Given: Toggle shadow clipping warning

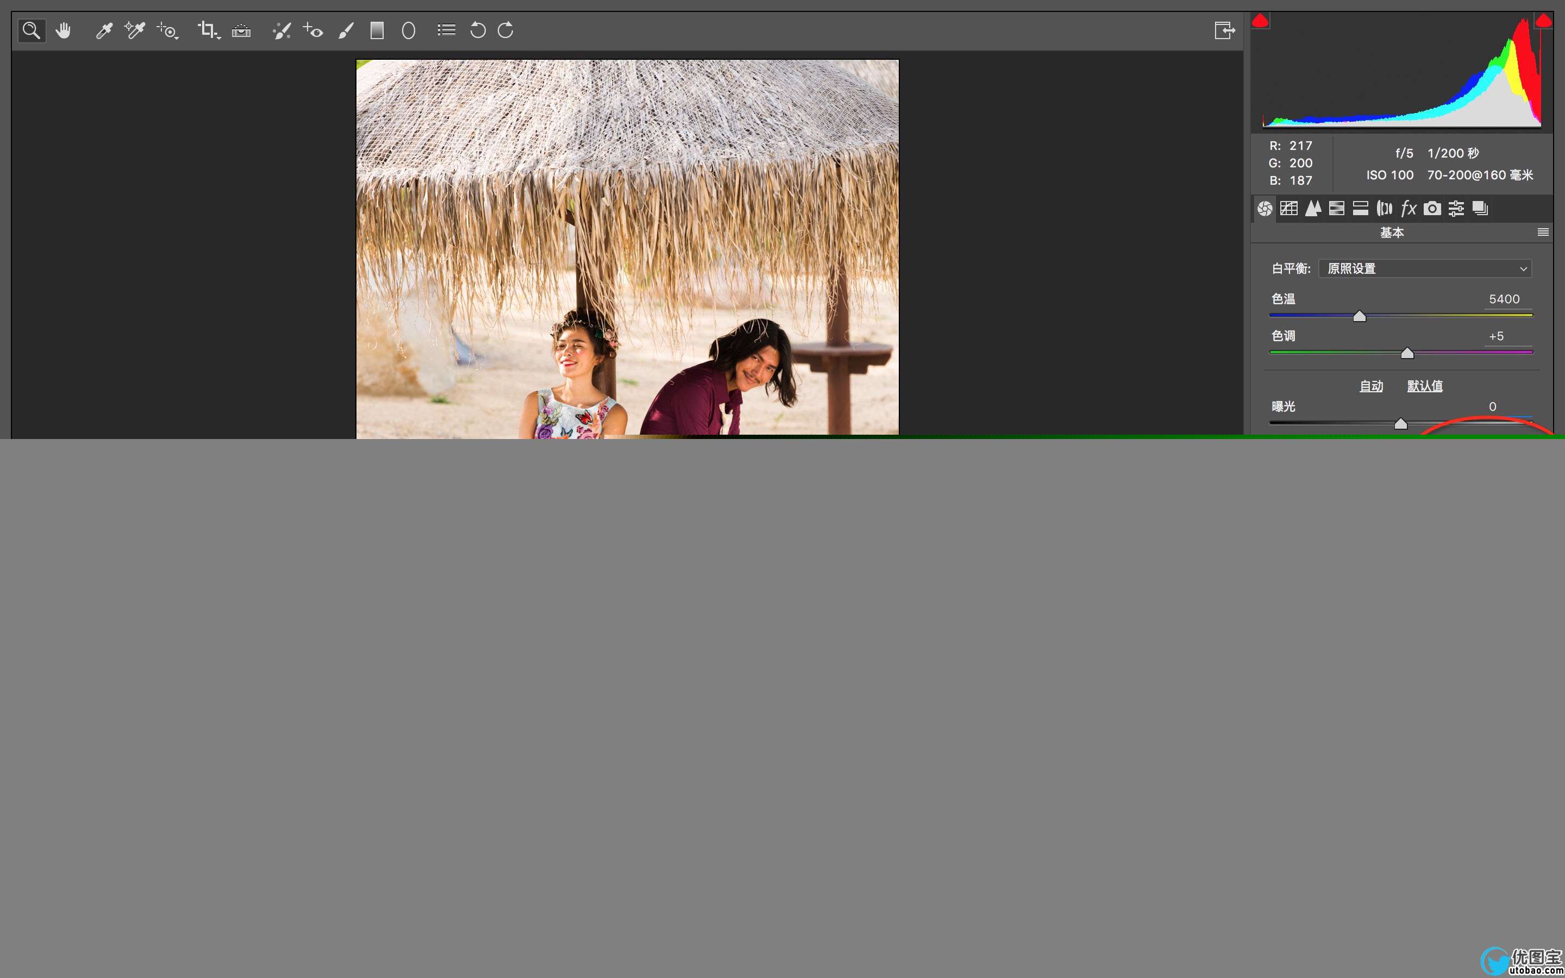Looking at the screenshot, I should 1260,21.
